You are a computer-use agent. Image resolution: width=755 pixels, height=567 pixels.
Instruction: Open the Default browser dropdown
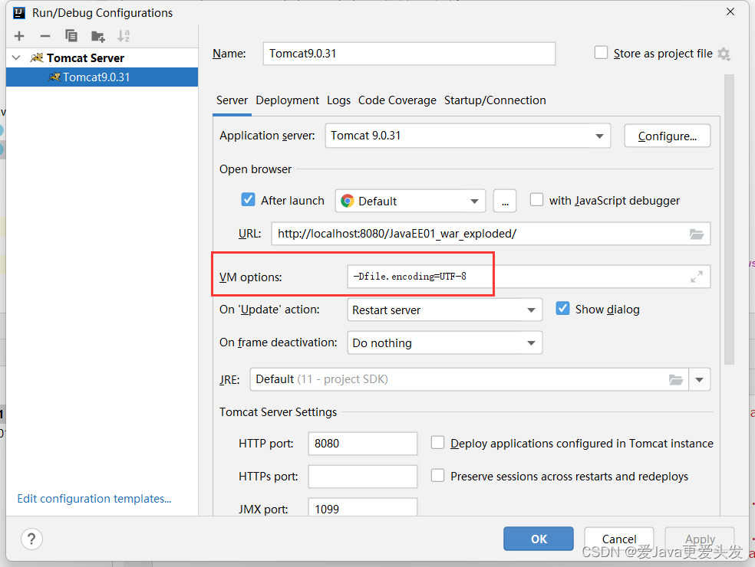[410, 201]
